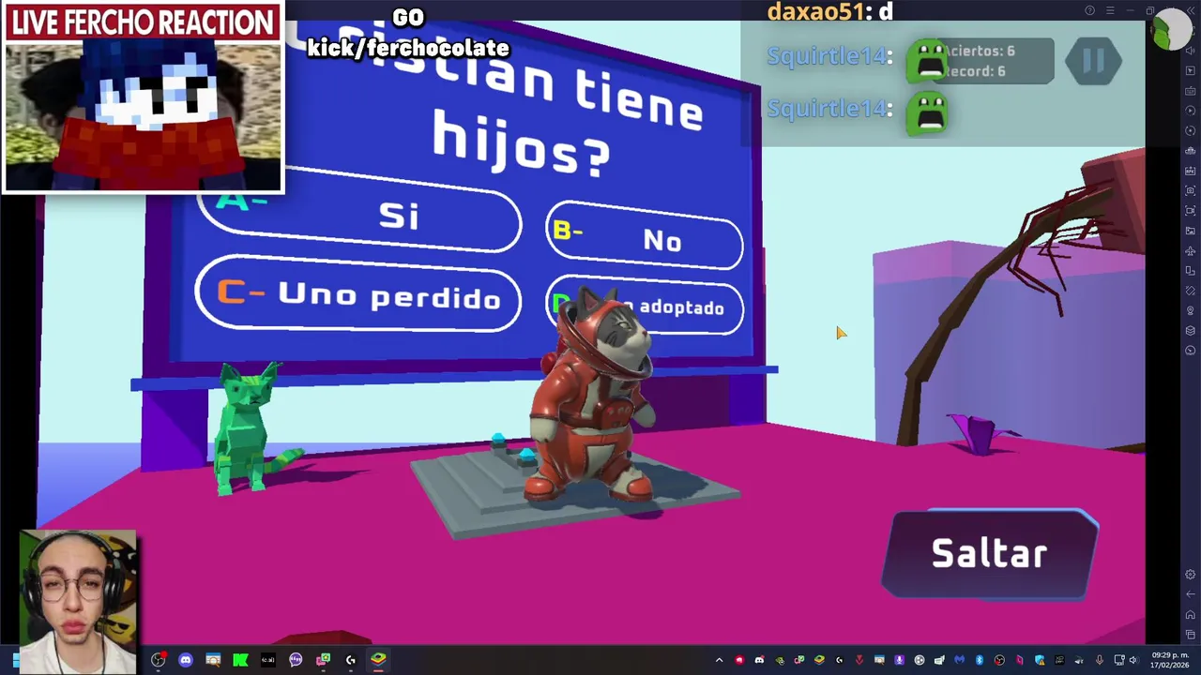Open Logitech G HUB from the taskbar
1201x675 pixels.
click(351, 660)
